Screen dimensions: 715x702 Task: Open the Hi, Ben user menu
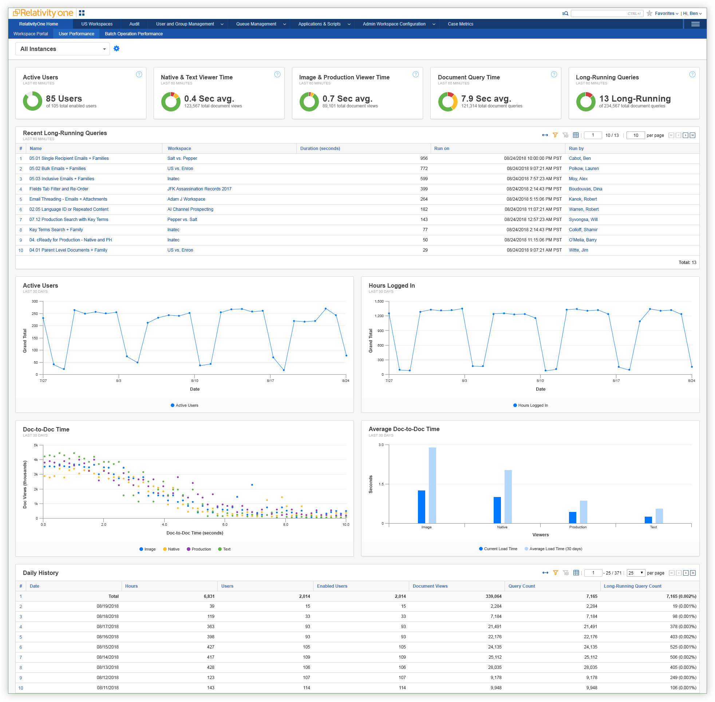(692, 13)
